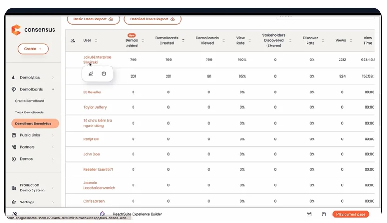Open user Ranjit Gil link

coord(91,139)
